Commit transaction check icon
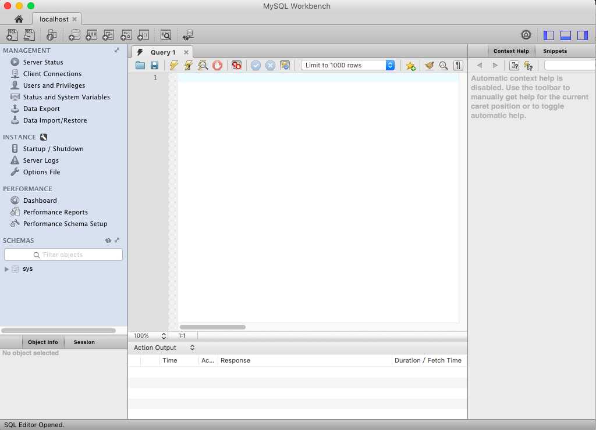This screenshot has height=430, width=596. pyautogui.click(x=256, y=65)
